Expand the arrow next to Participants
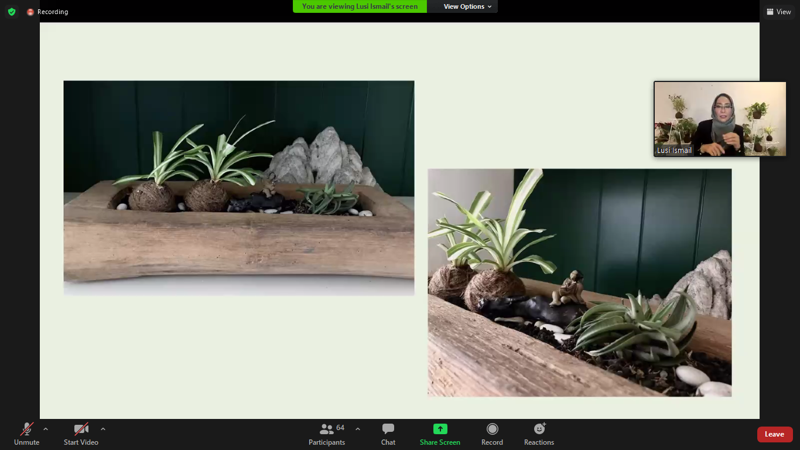 [358, 429]
